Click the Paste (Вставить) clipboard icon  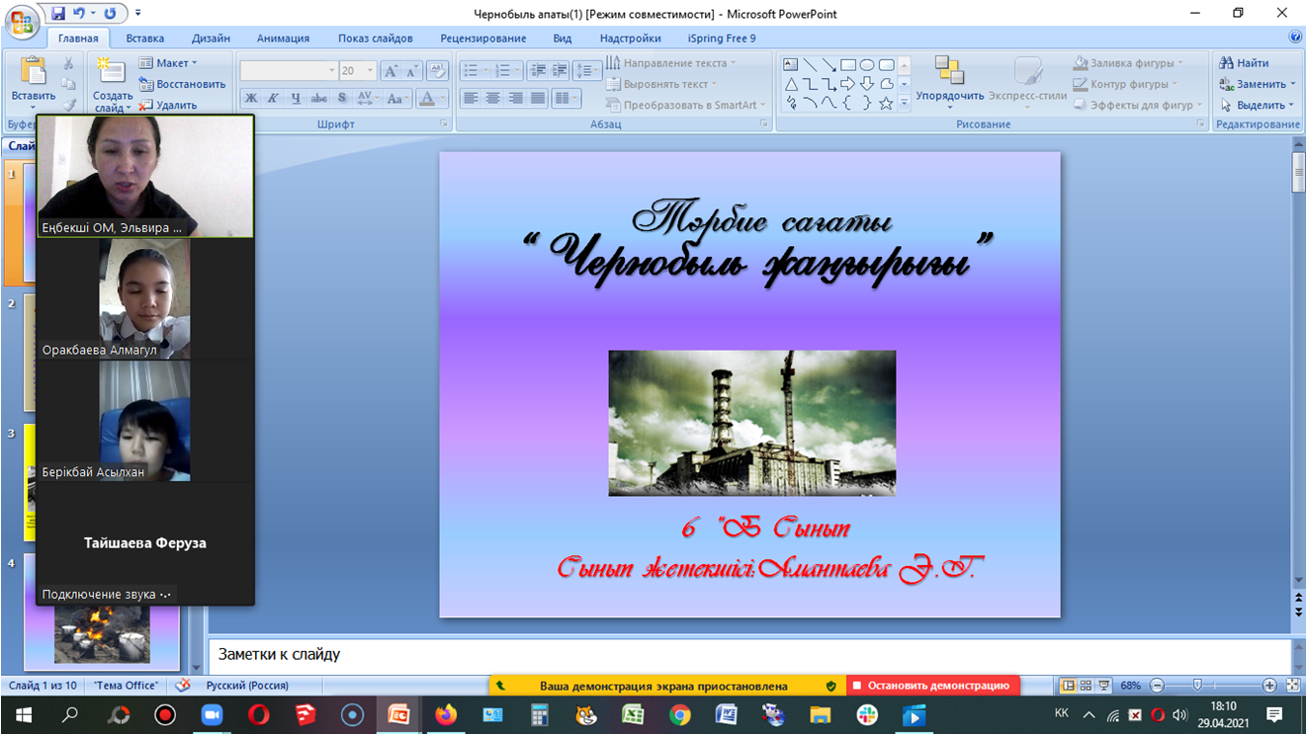(x=33, y=72)
